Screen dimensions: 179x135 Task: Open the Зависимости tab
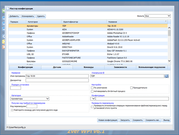point(120,67)
